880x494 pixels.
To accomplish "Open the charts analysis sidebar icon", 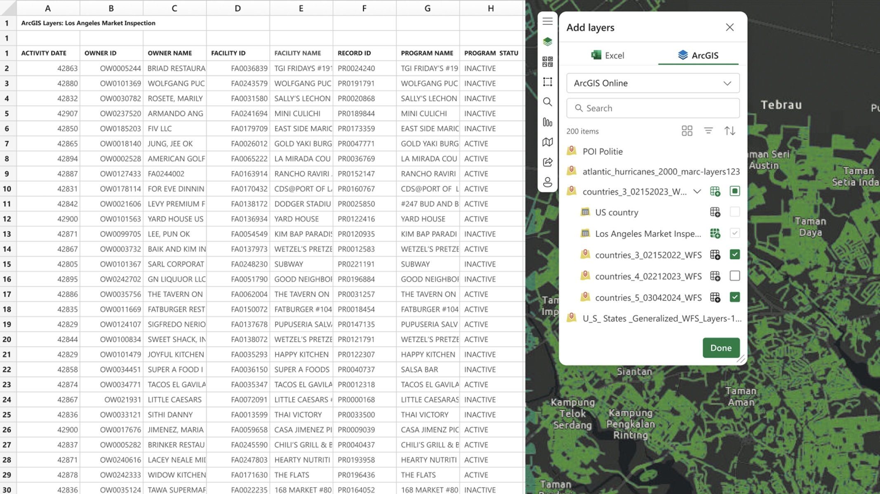I will click(548, 122).
